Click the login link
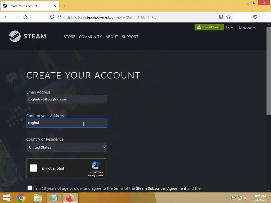The height and width of the screenshot is (203, 271). pos(229,27)
